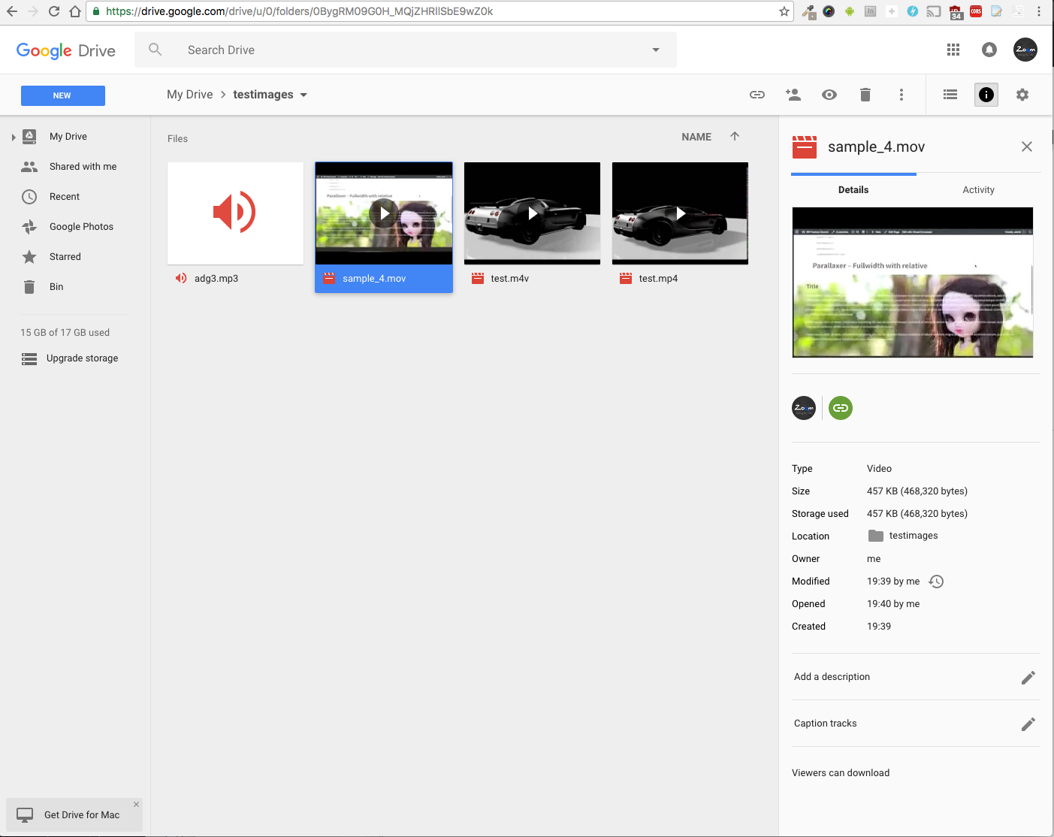Open the testimages folder dropdown

coord(304,95)
